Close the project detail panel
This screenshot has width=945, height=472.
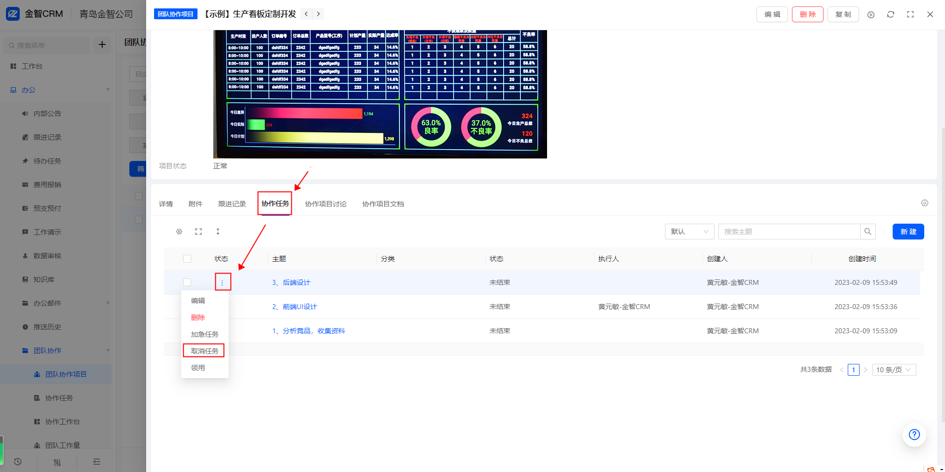point(930,14)
